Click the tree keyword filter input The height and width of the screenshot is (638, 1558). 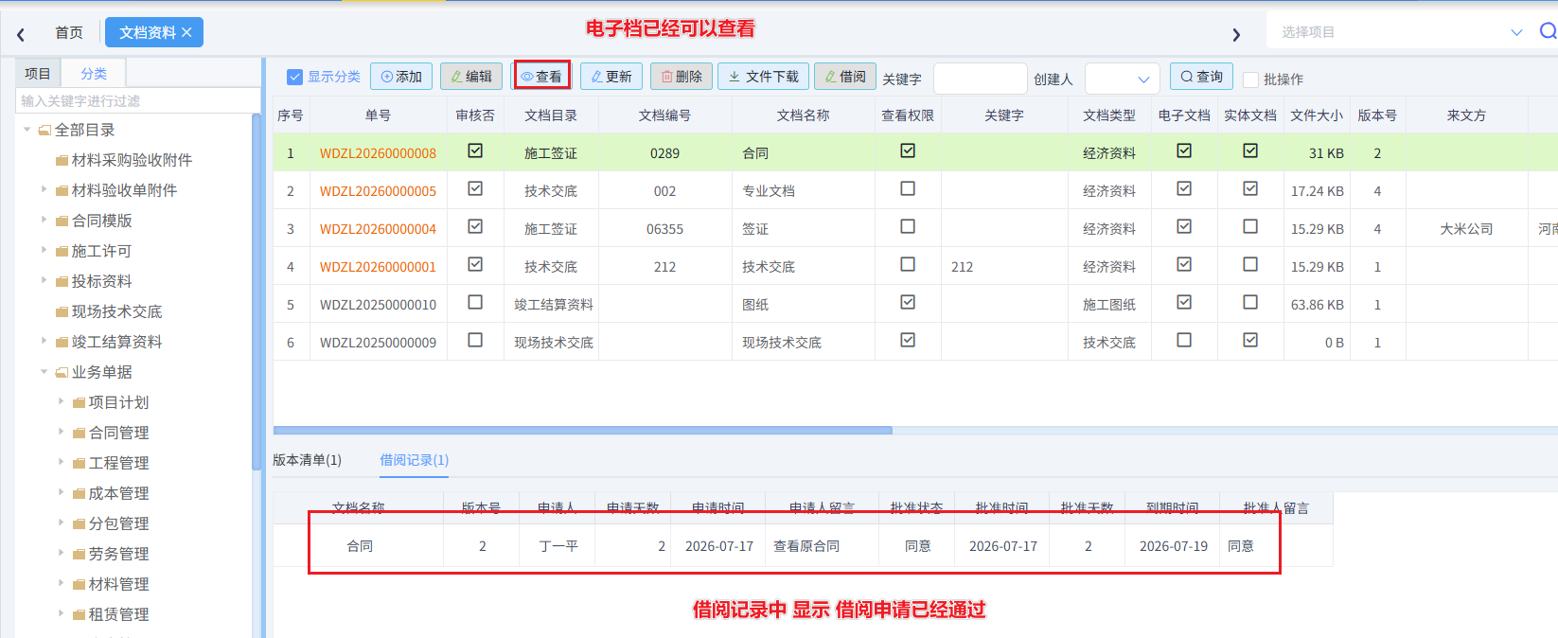coord(138,100)
